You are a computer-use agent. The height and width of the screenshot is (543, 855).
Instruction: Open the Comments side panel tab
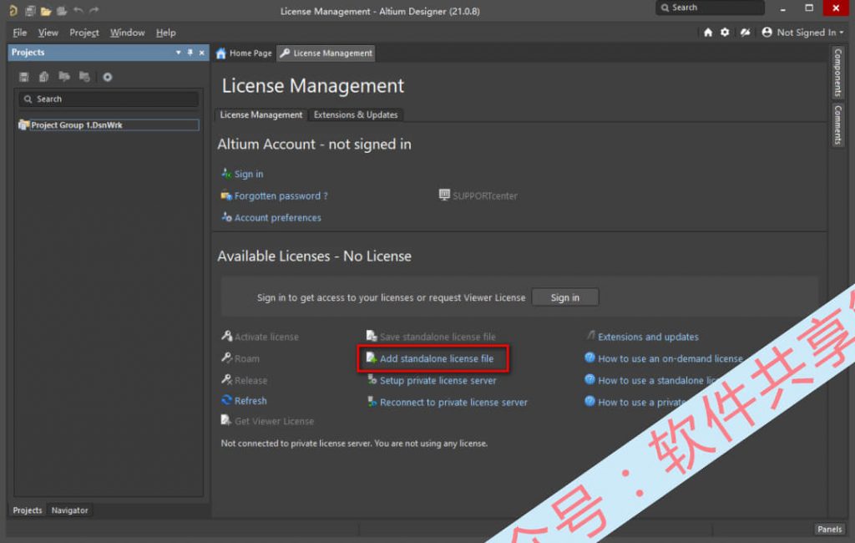click(x=838, y=125)
